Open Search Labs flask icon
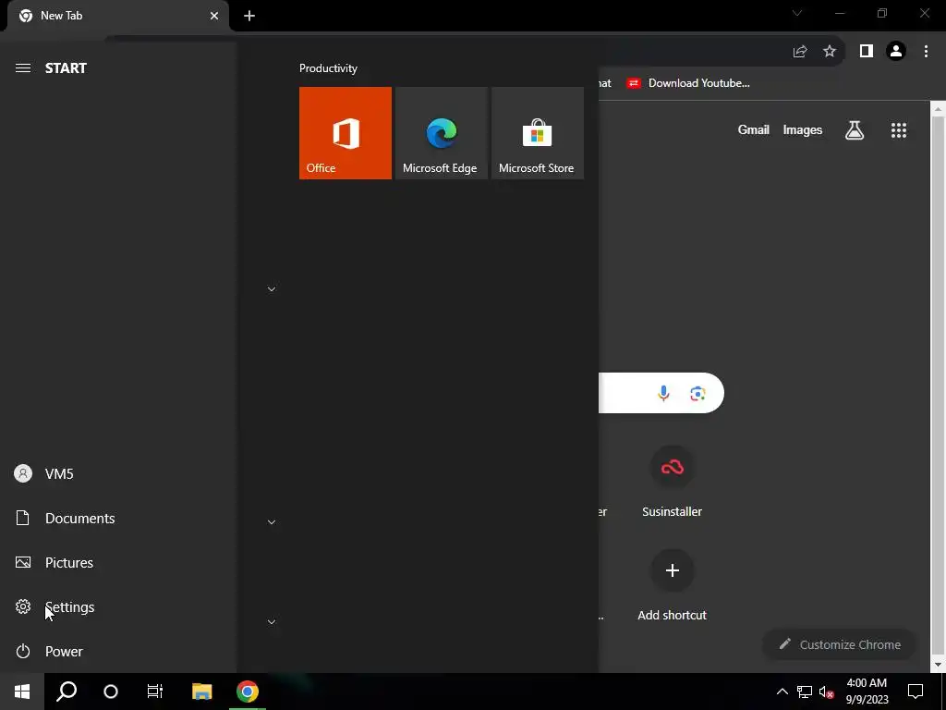Viewport: 946px width, 710px height. click(855, 129)
